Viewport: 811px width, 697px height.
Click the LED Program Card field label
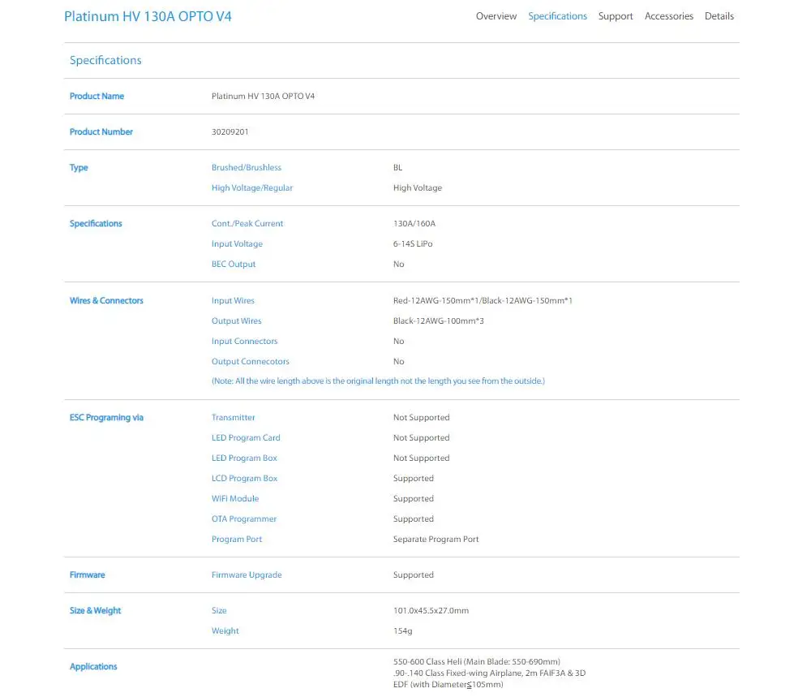click(x=246, y=438)
